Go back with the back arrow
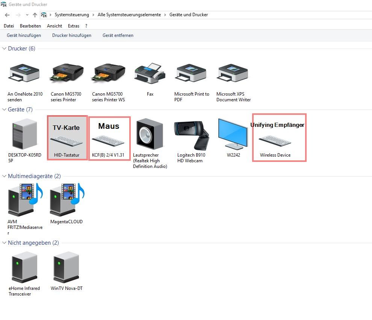Viewport: 372px width, 320px height. click(7, 15)
